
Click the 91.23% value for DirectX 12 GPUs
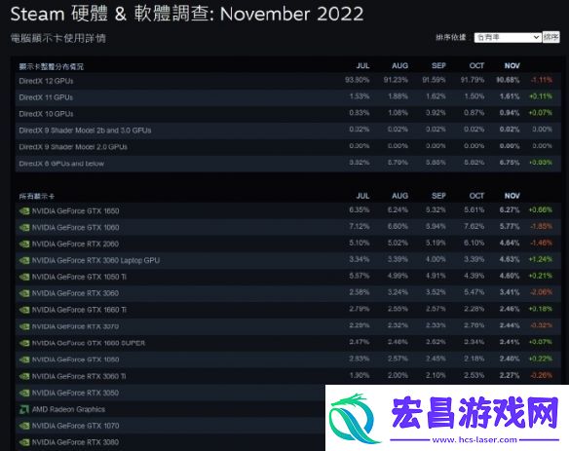[x=396, y=80]
